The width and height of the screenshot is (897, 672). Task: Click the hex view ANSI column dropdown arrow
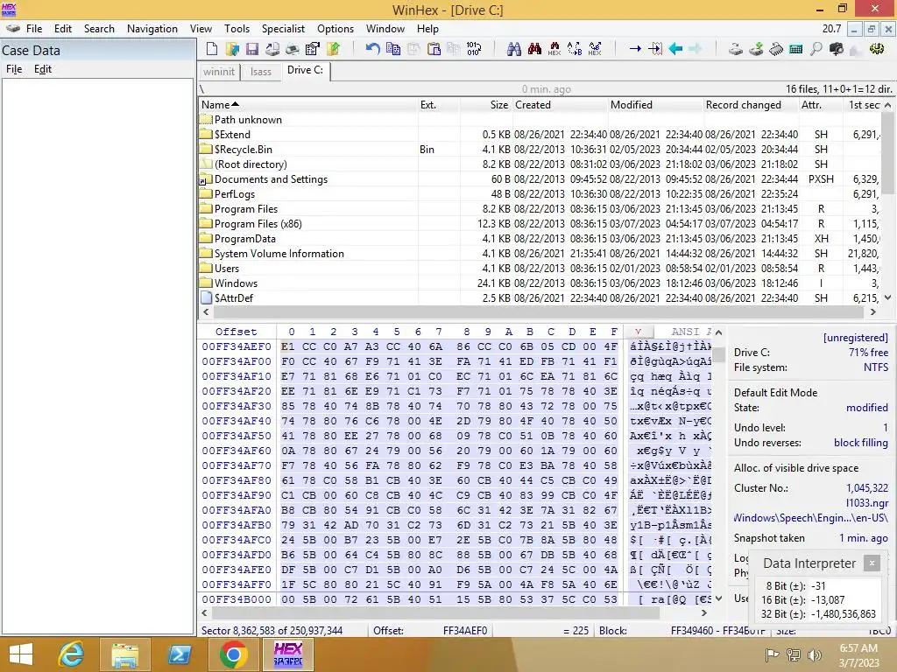(638, 332)
